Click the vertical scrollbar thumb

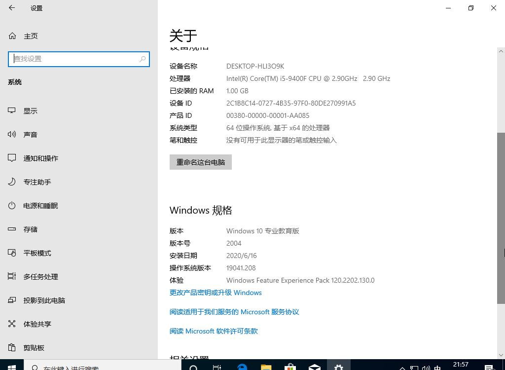point(501,218)
